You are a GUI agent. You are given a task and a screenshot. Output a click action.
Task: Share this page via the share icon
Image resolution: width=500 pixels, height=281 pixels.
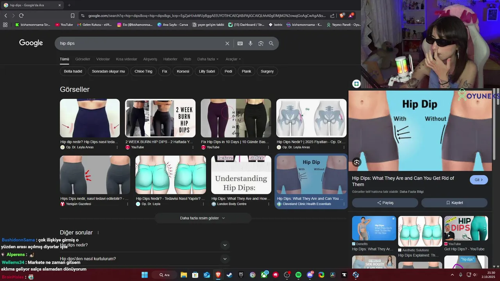(332, 16)
